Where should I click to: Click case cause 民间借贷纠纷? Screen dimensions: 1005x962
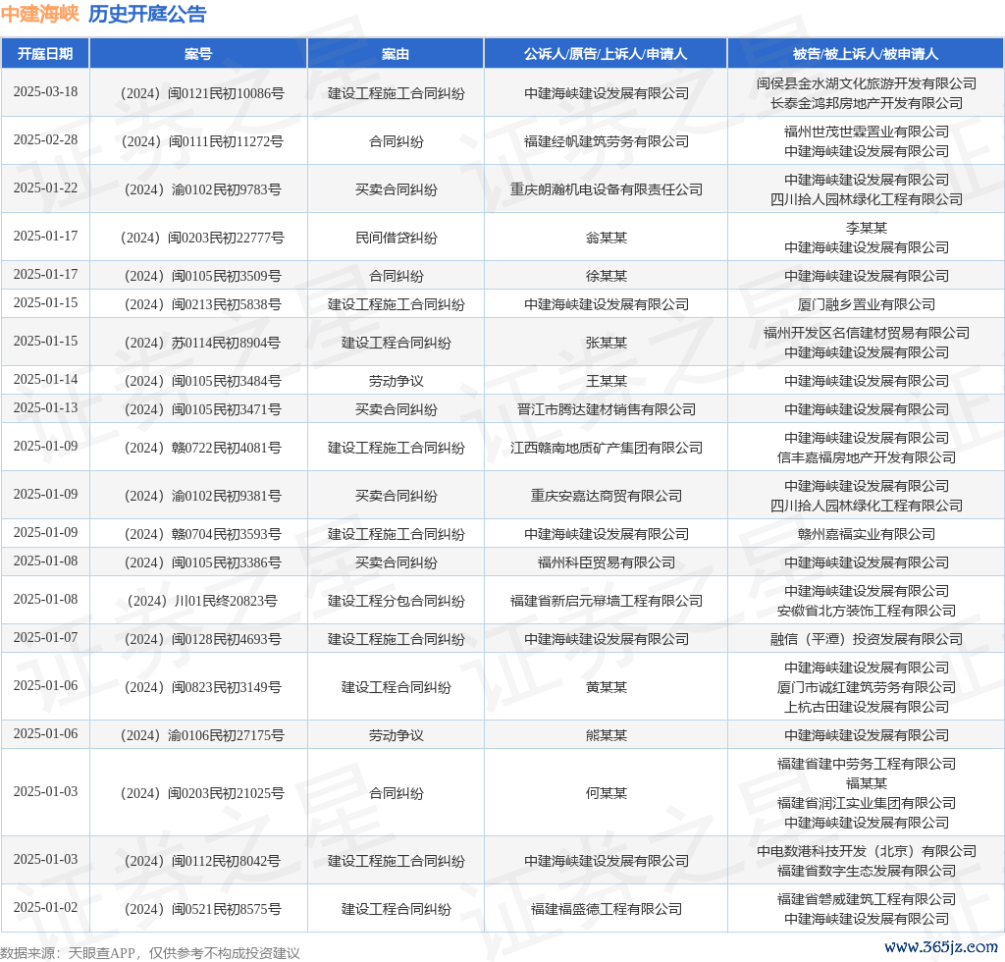pos(397,238)
